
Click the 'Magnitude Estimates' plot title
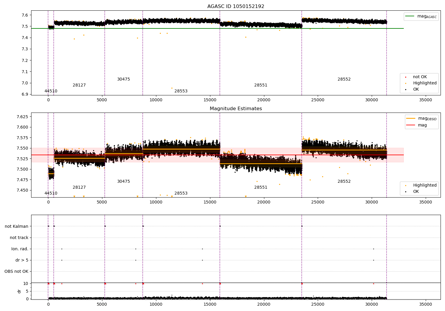click(236, 109)
